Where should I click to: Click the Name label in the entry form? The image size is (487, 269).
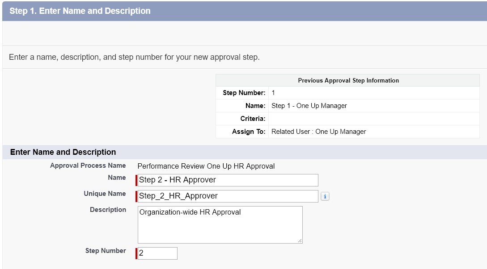click(x=117, y=178)
